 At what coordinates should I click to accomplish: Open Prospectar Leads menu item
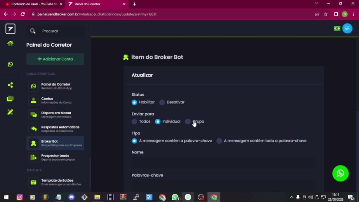[x=55, y=157]
